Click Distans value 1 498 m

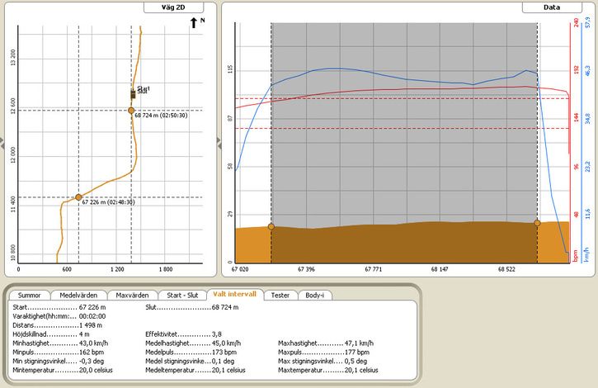point(91,325)
